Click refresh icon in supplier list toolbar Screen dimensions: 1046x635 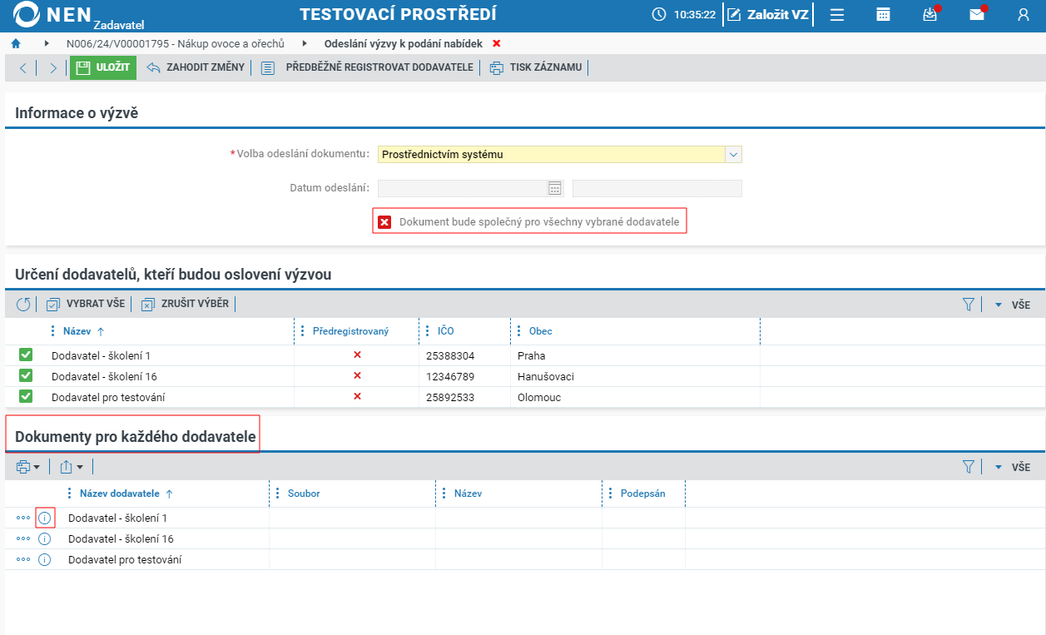23,305
